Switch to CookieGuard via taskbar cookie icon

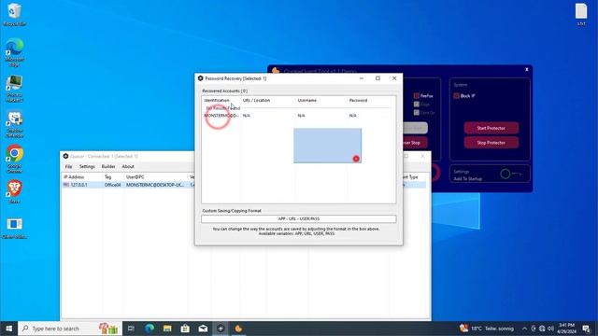point(238,329)
